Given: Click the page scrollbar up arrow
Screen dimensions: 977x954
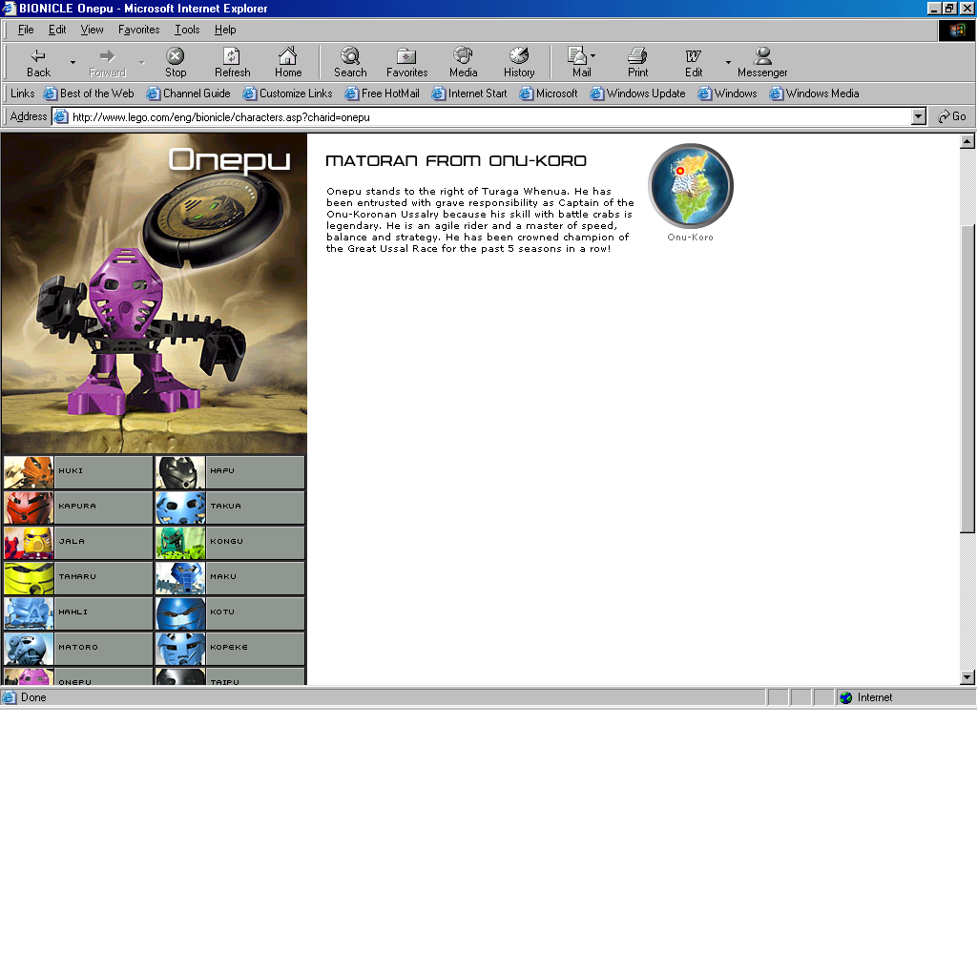Looking at the screenshot, I should click(x=967, y=141).
